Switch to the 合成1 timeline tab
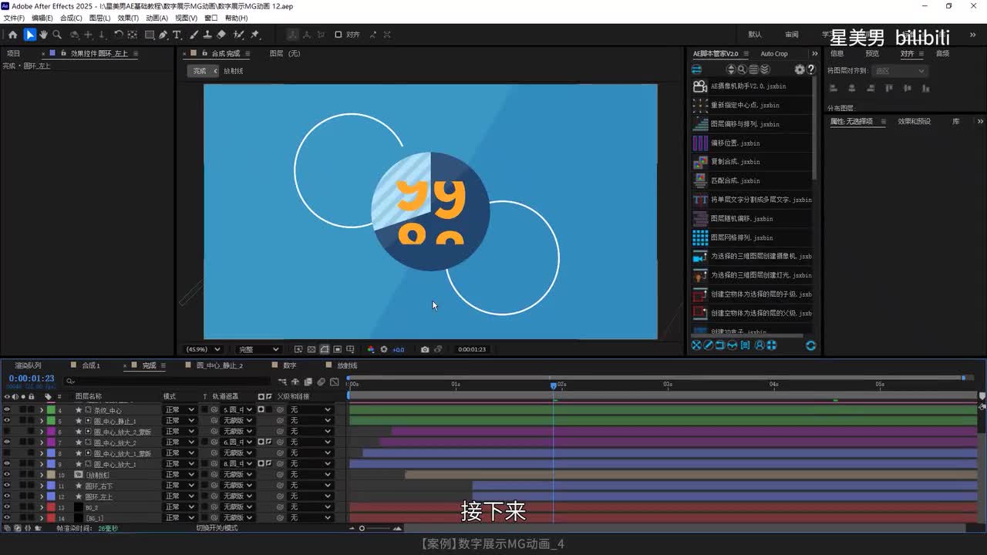987x555 pixels. pyautogui.click(x=91, y=365)
